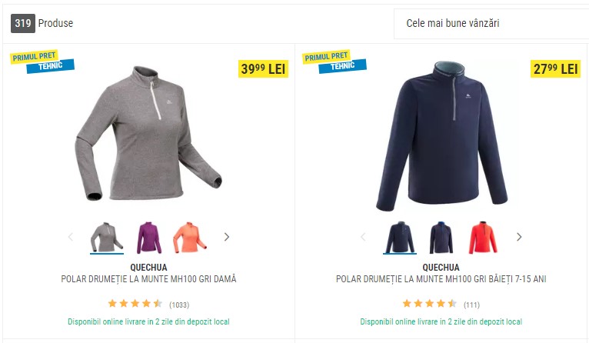
Task: Select the purple women's fleece color variant
Action: click(x=149, y=238)
